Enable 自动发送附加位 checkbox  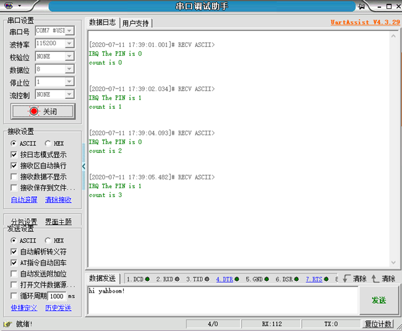click(14, 274)
